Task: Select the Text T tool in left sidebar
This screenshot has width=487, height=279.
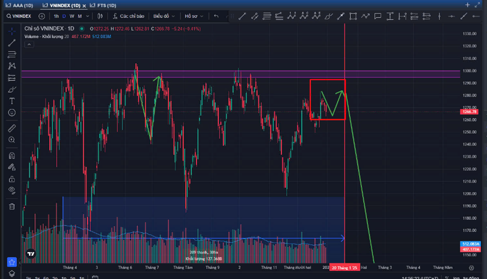Action: pyautogui.click(x=12, y=101)
